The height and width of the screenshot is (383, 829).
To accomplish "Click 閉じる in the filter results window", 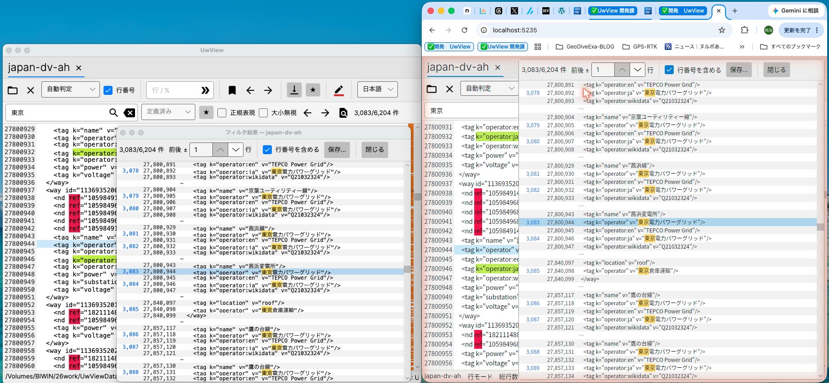I will [375, 150].
